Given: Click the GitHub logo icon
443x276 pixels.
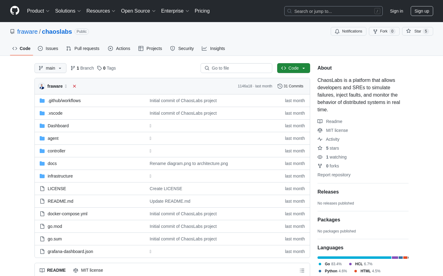Looking at the screenshot, I should point(15,11).
